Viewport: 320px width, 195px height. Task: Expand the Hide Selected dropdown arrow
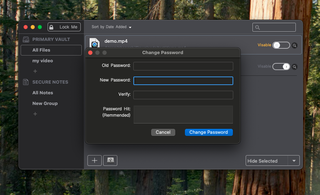[x=294, y=161]
